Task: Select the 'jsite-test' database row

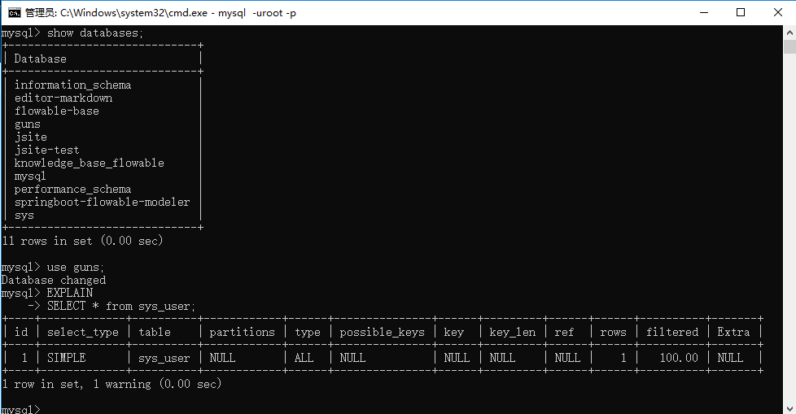Action: [x=46, y=150]
